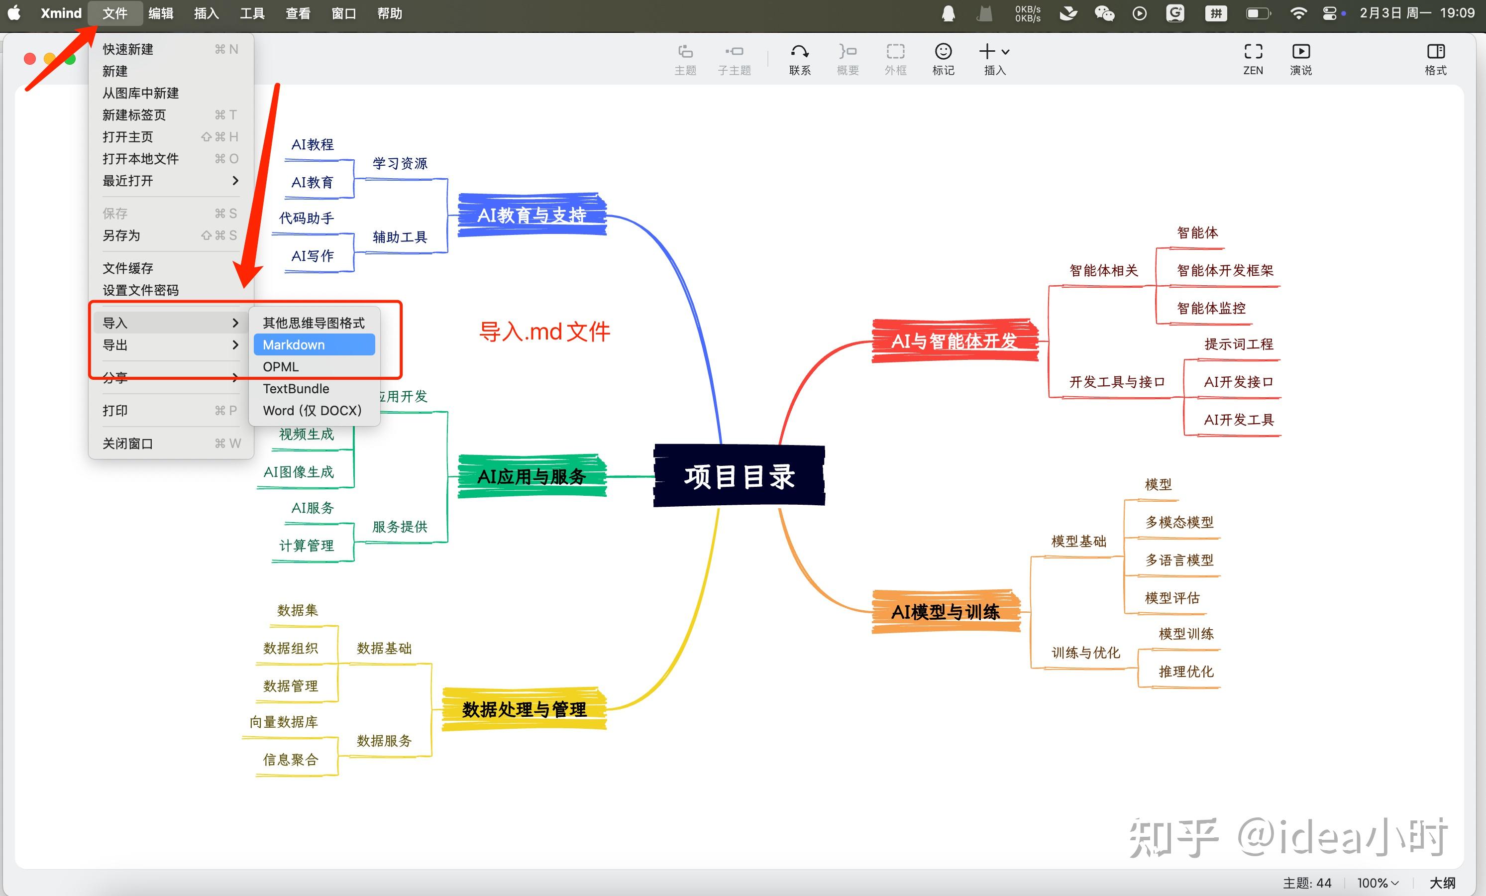Choose OPML import option
The width and height of the screenshot is (1486, 896).
pyautogui.click(x=281, y=366)
